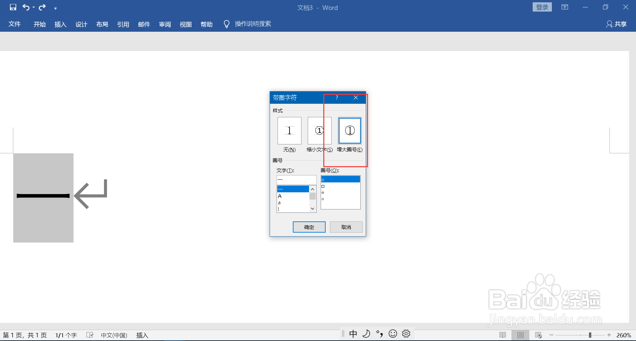Click the text list scroll-up arrow
636x341 pixels.
[312, 189]
